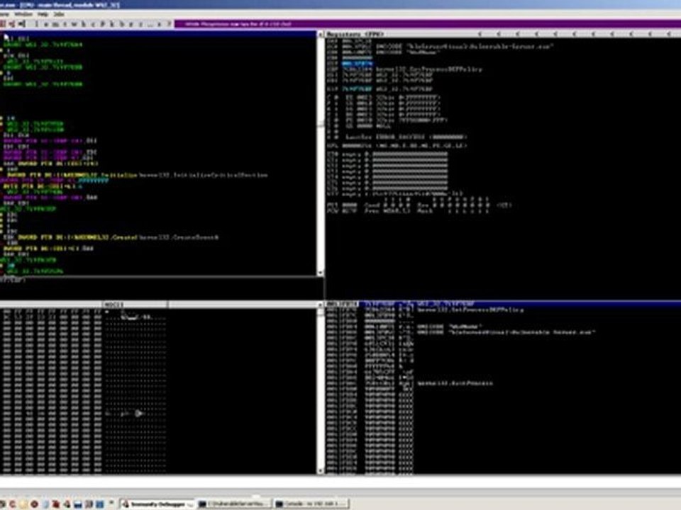Open the Memory map via 'm' toolbar button
The image size is (681, 510).
pyautogui.click(x=55, y=24)
